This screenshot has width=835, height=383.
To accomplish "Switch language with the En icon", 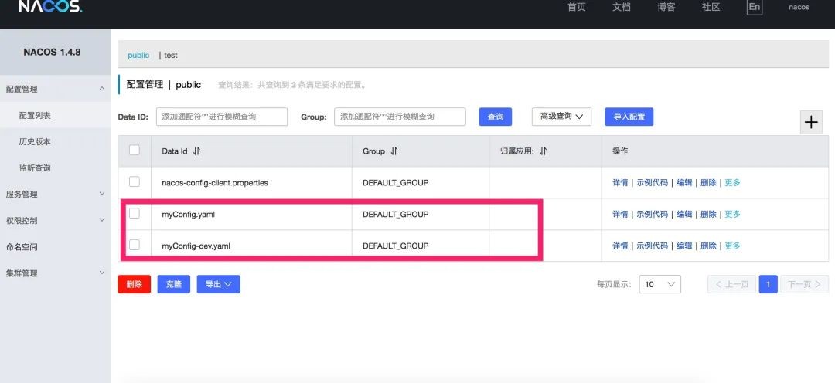I will (x=754, y=7).
